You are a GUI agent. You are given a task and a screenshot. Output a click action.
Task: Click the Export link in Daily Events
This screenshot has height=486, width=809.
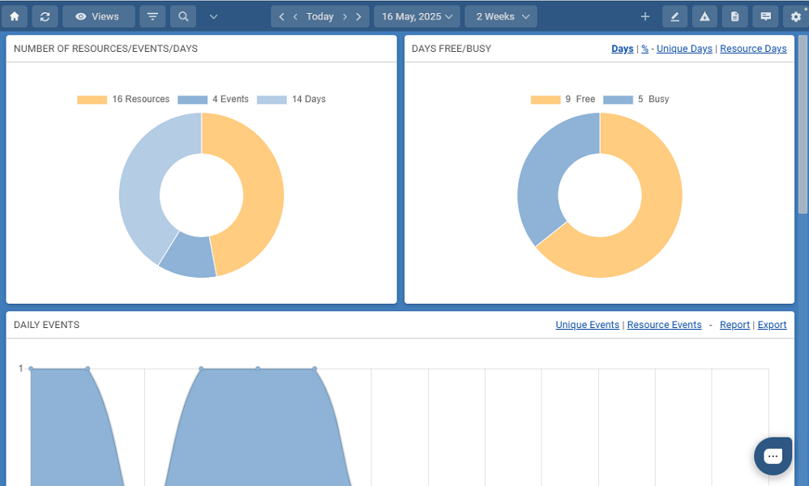pyautogui.click(x=772, y=325)
